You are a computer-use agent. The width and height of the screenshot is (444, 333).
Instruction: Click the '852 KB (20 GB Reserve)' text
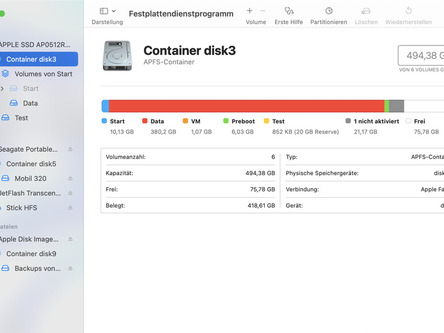[x=306, y=132]
